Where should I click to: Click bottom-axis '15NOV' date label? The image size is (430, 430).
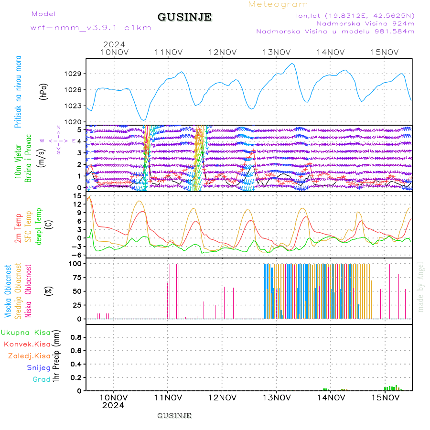coord(385,398)
